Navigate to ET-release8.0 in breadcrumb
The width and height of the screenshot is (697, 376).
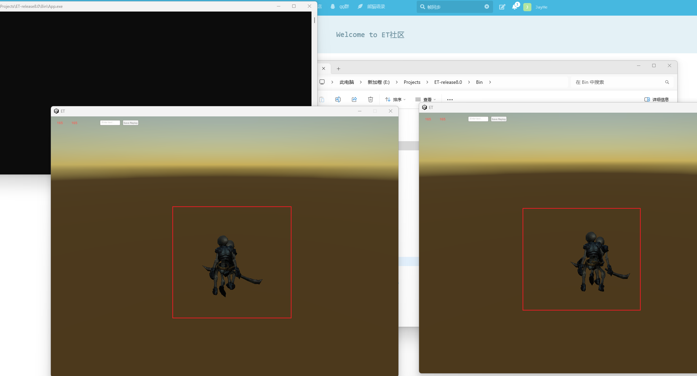click(448, 82)
